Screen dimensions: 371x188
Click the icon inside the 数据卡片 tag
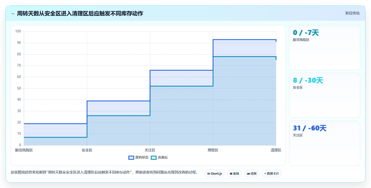(x=265, y=174)
